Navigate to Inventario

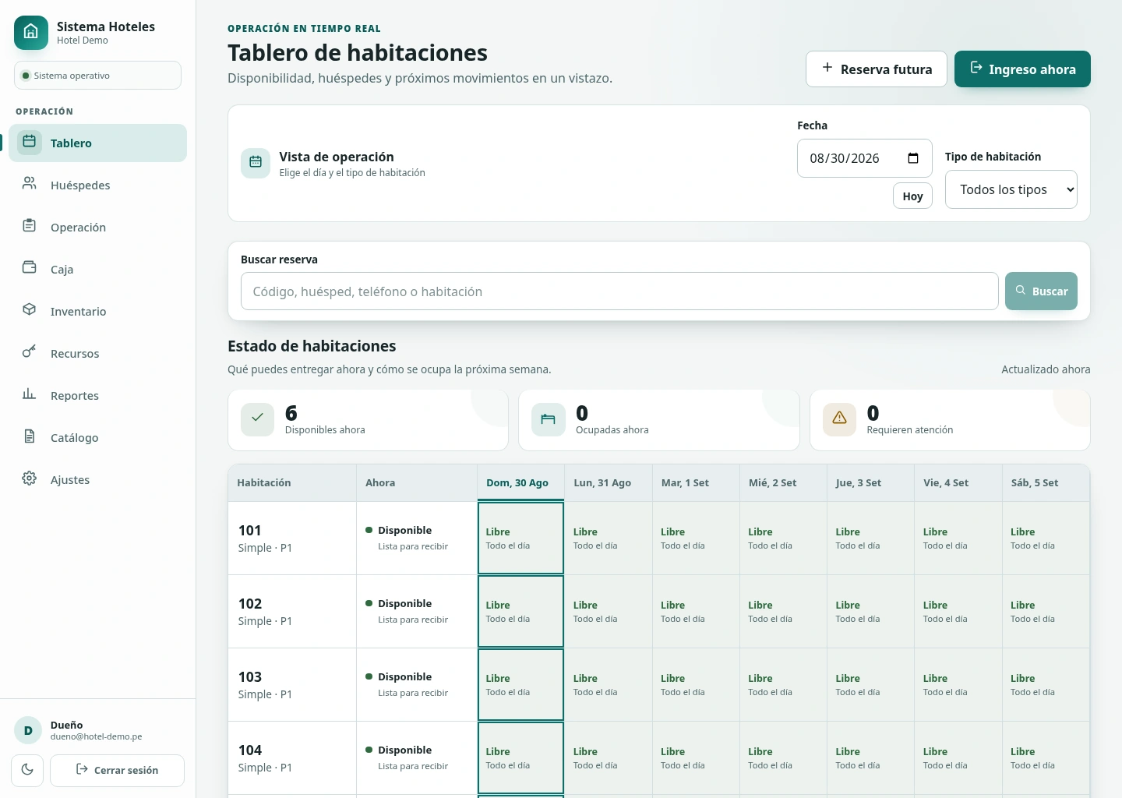(98, 311)
